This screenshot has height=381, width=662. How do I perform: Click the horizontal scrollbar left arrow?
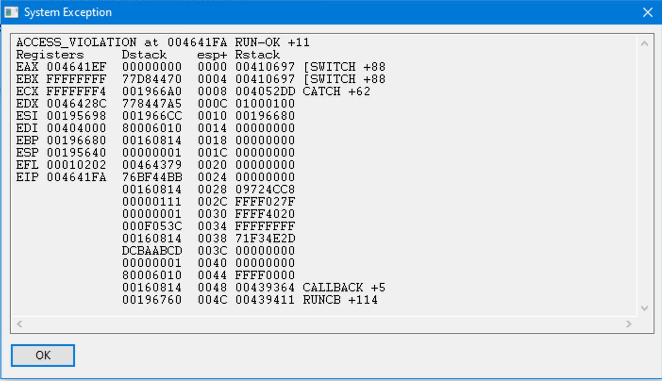coord(19,324)
